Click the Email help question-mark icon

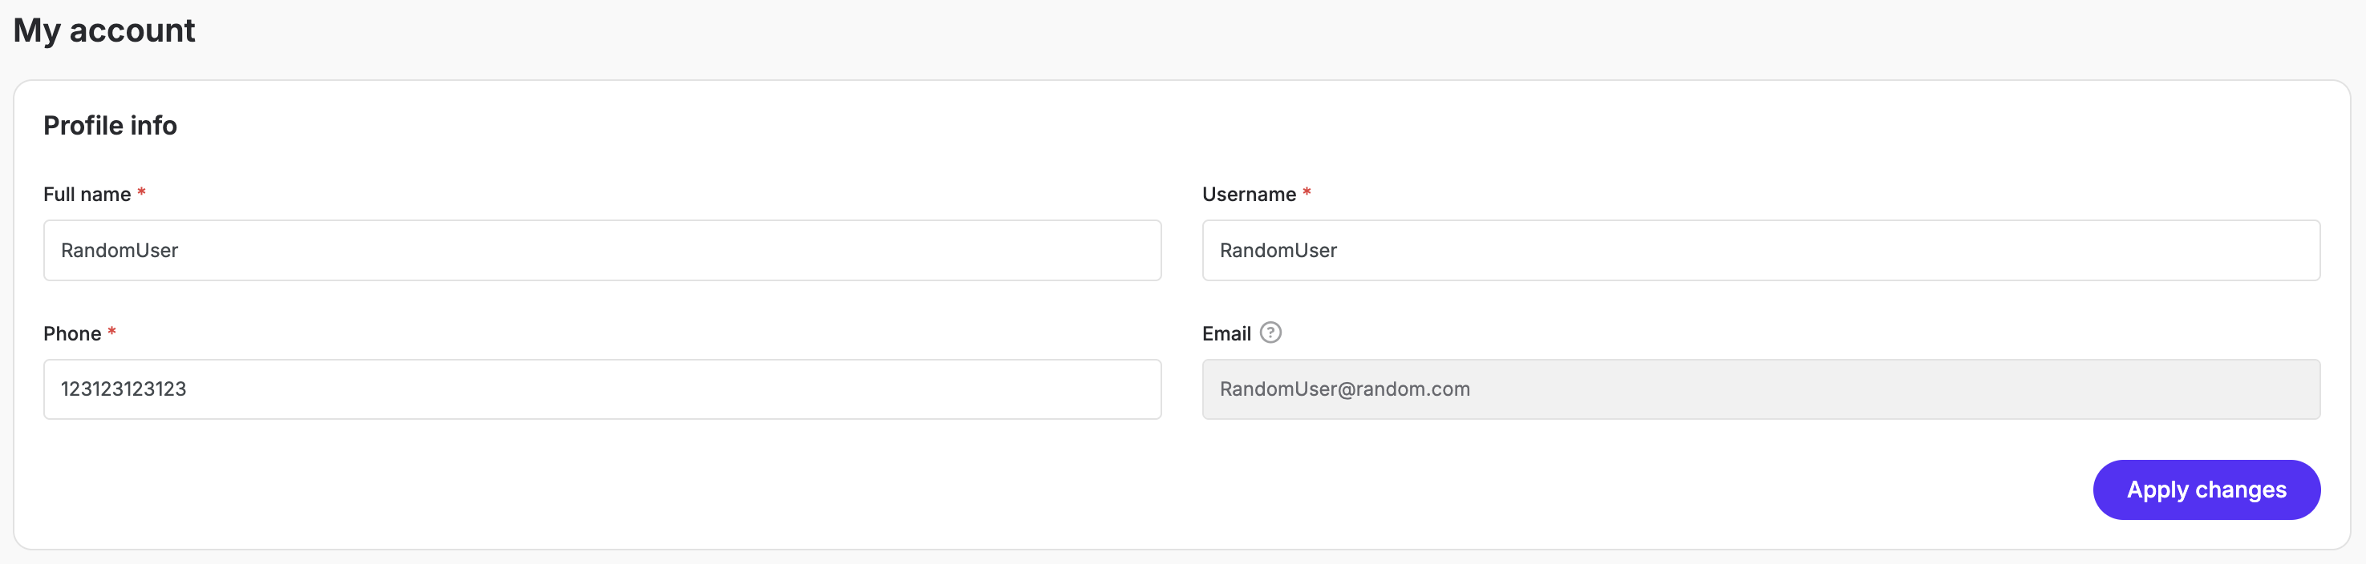[1270, 333]
